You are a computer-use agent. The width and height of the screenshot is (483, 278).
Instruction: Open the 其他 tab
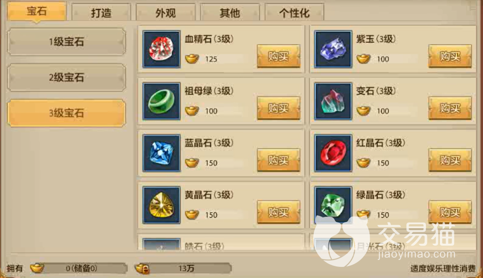coord(230,12)
